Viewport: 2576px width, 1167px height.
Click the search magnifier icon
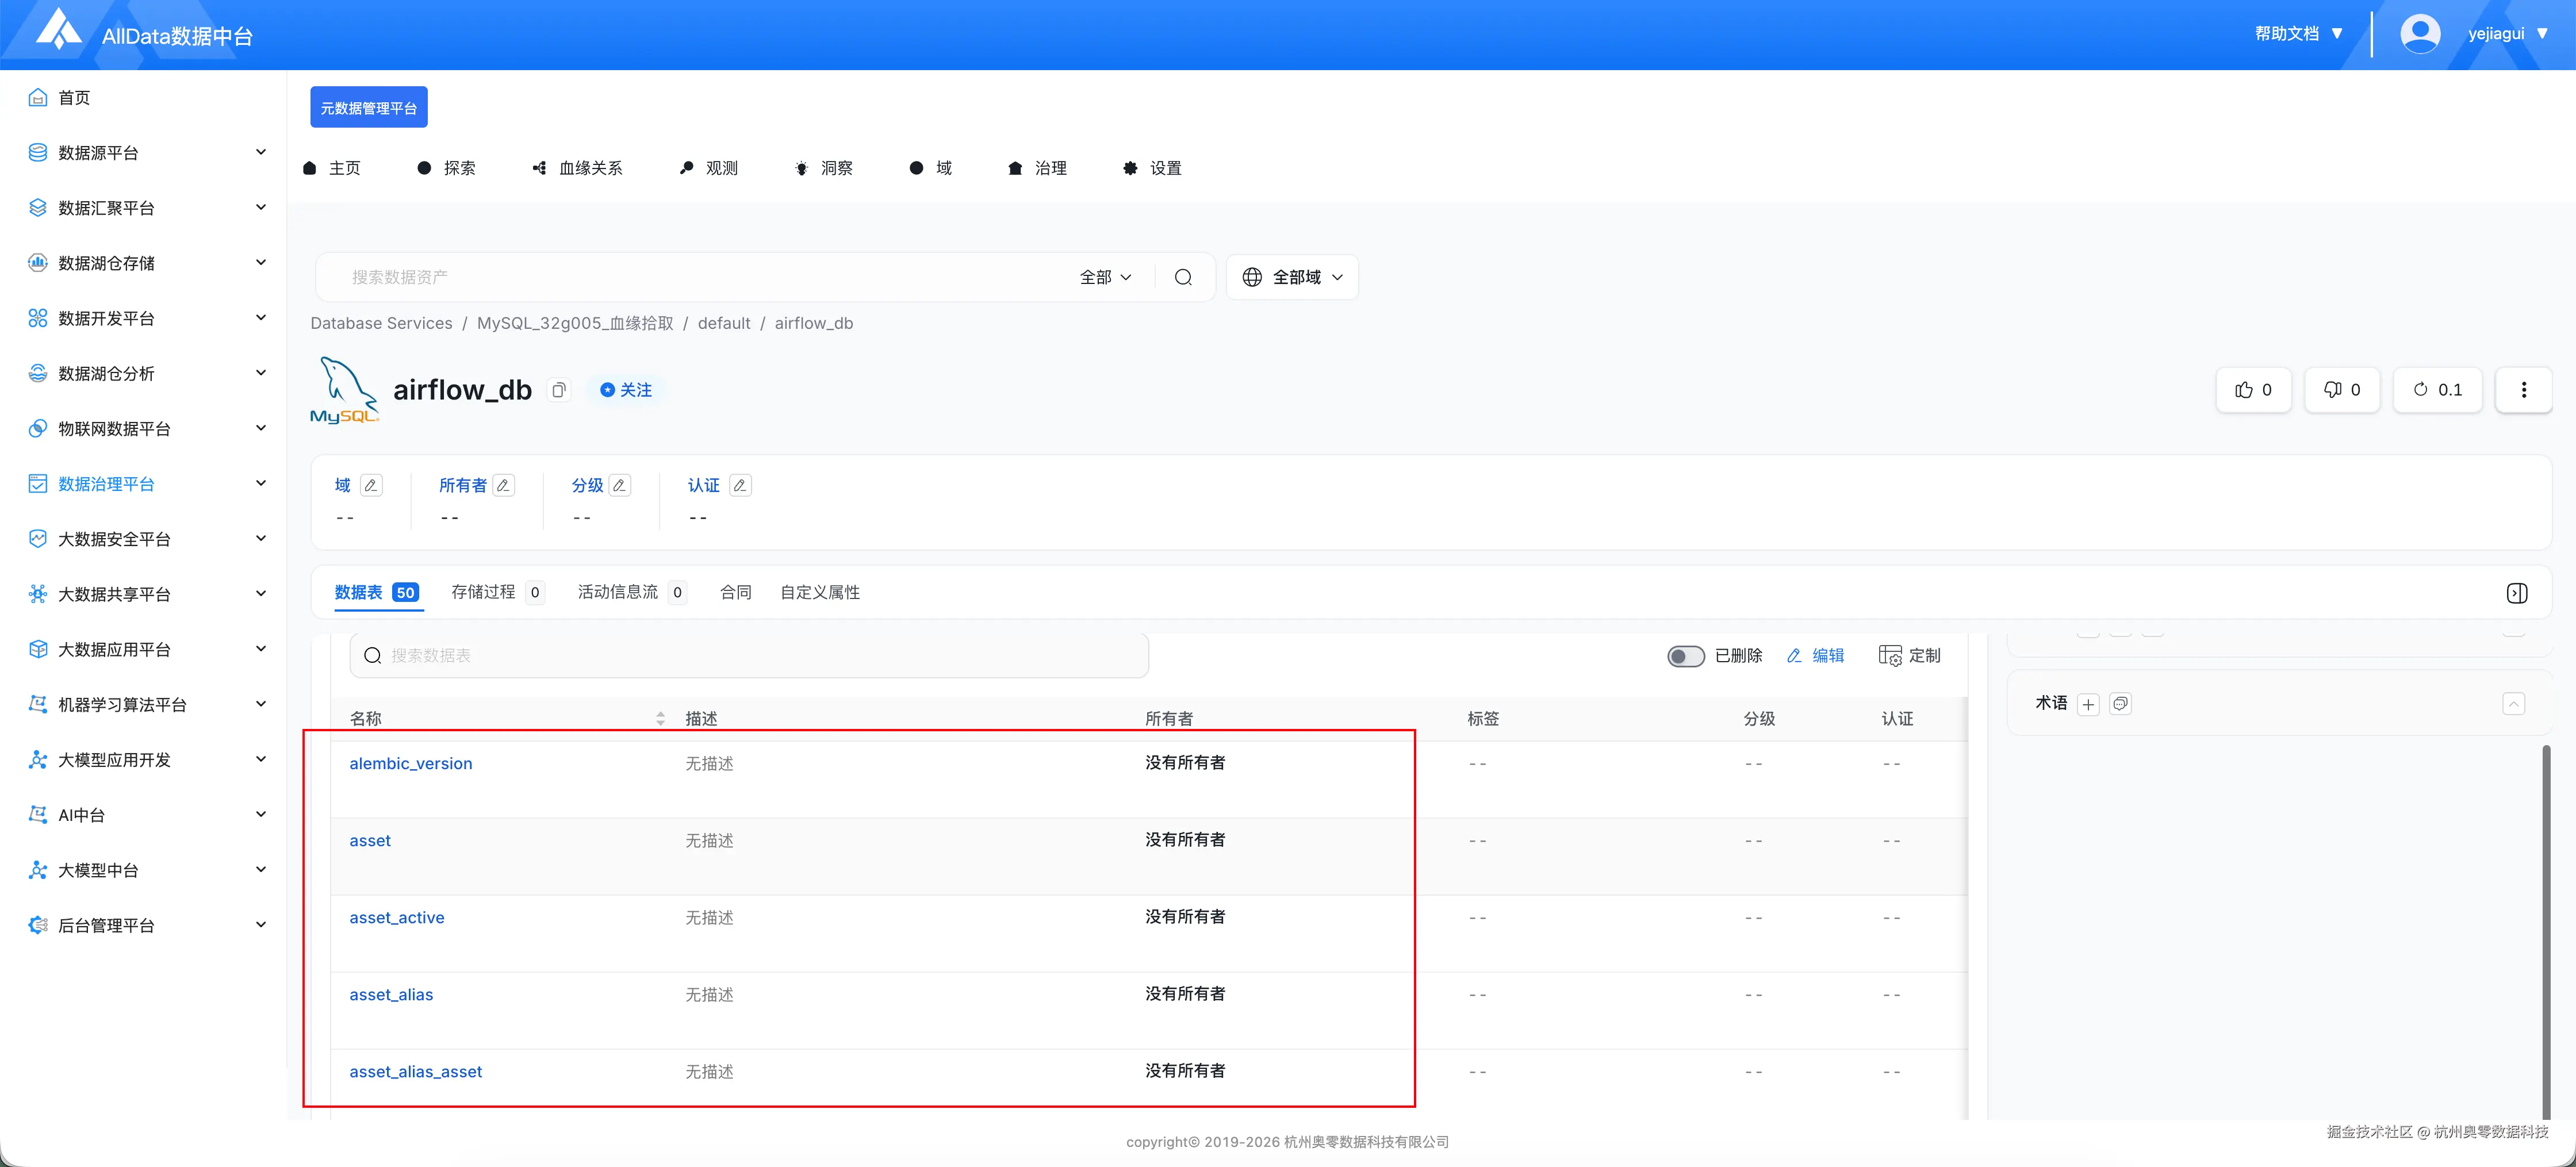(1183, 277)
